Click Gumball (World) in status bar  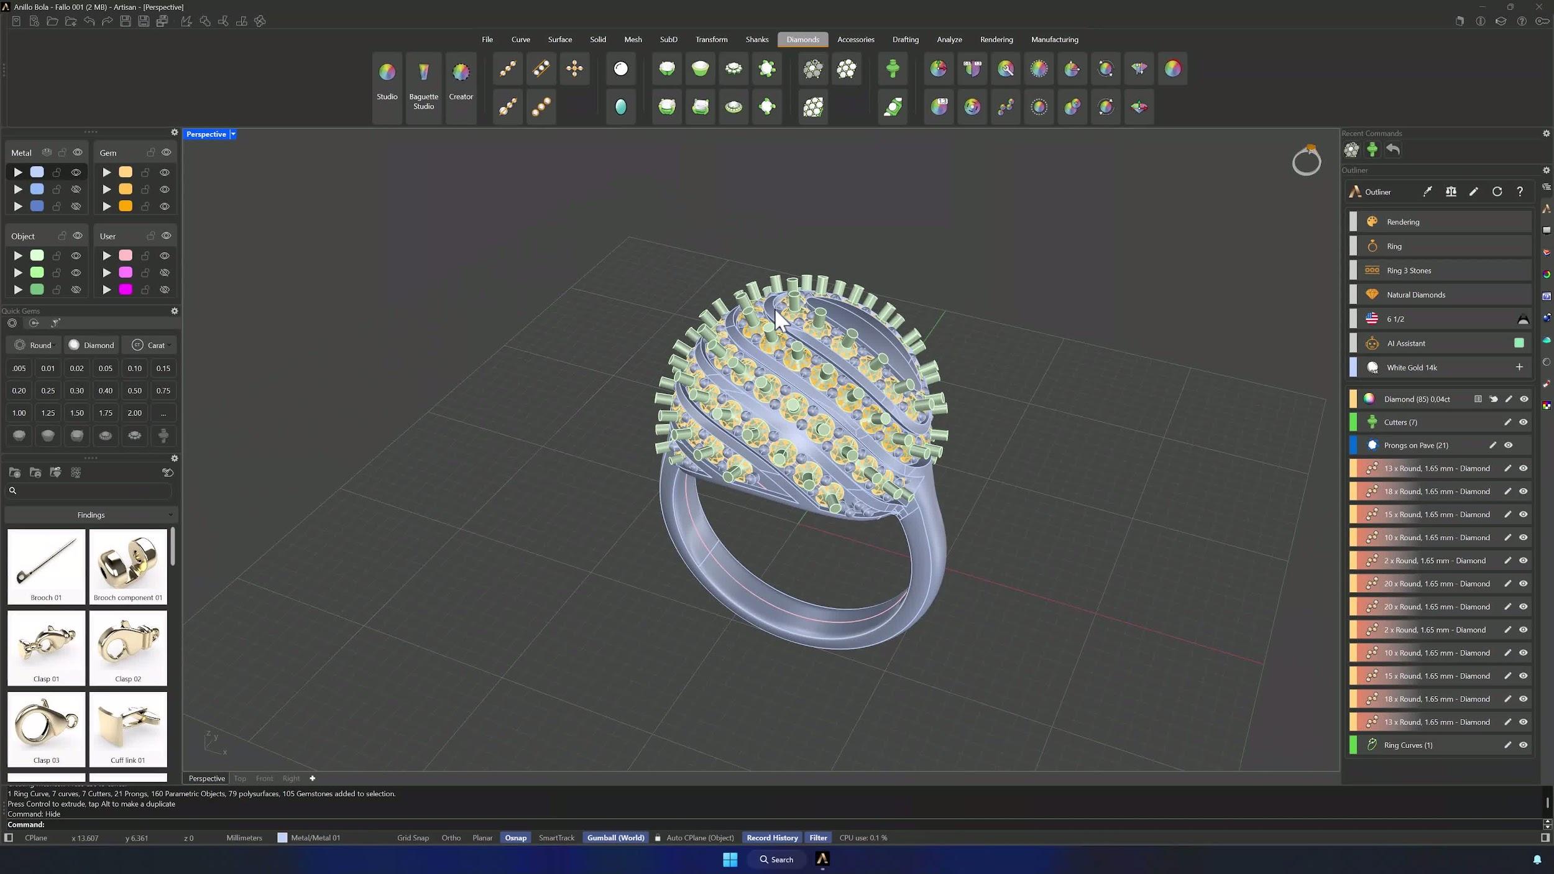[x=615, y=838]
